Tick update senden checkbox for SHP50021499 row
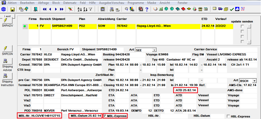This screenshot has height=119, width=261. [x=242, y=26]
